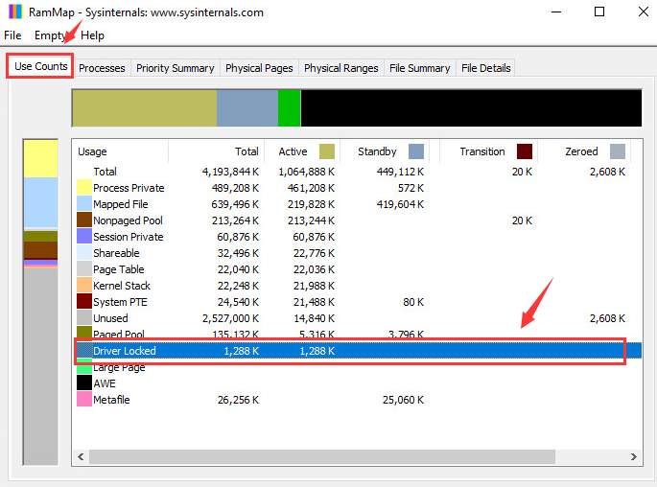Click the Zeroed color swatch in header
657x487 pixels.
pyautogui.click(x=618, y=151)
